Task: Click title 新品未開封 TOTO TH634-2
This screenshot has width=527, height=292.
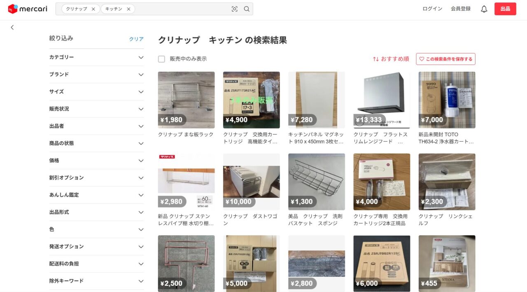Action: click(446, 138)
